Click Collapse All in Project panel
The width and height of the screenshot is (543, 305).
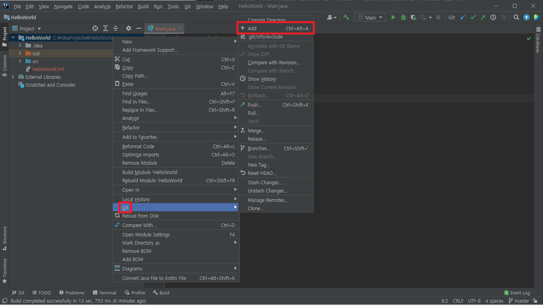point(116,28)
